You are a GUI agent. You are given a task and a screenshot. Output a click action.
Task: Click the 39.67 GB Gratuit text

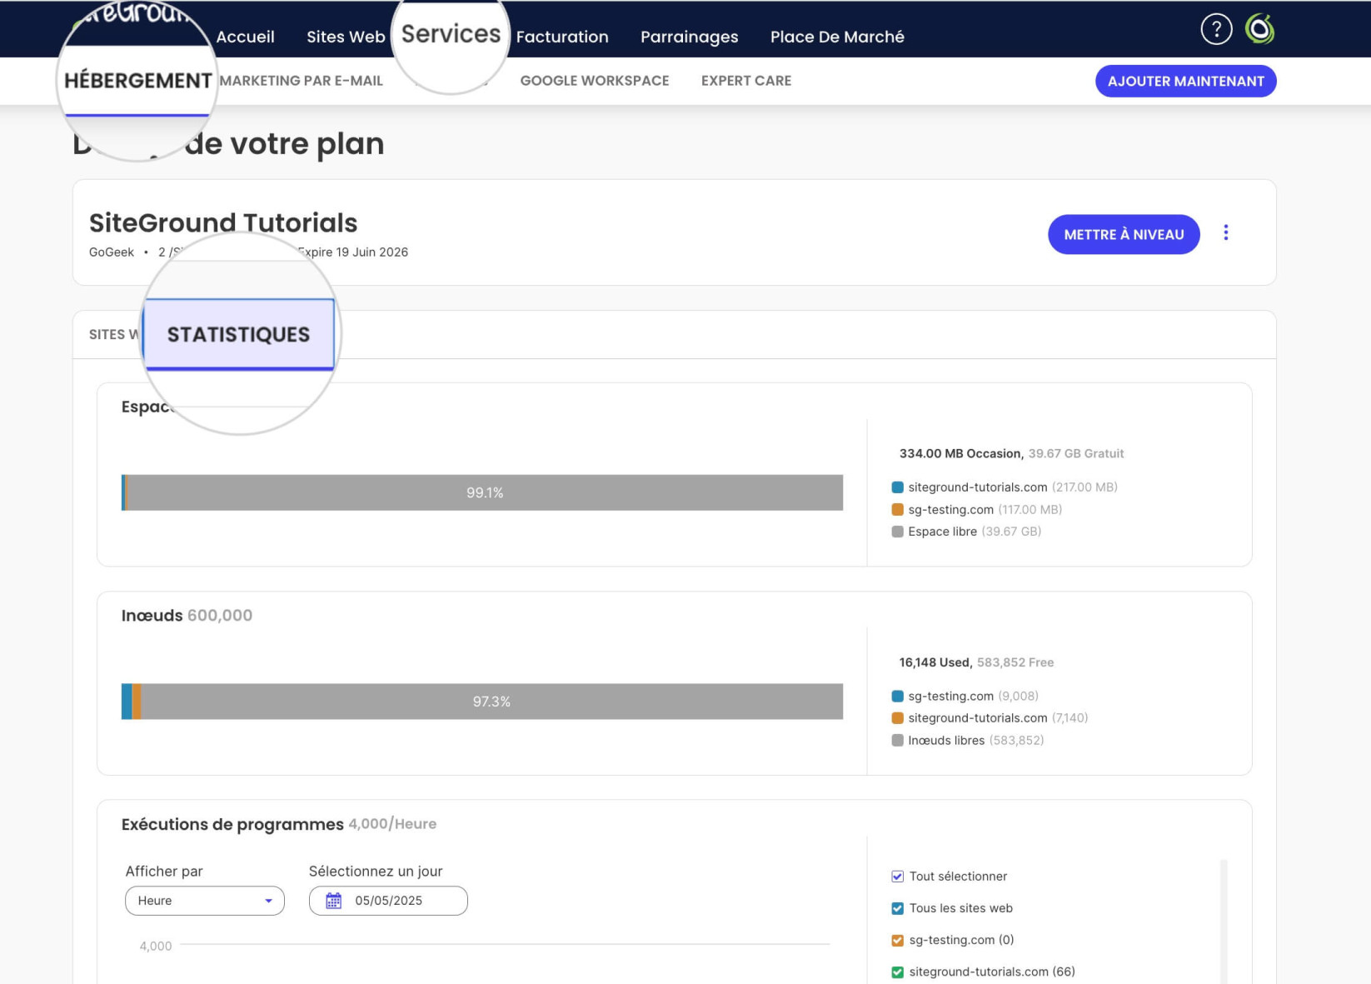click(x=1076, y=453)
